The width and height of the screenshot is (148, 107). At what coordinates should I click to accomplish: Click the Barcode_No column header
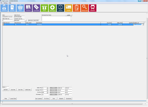click(x=9, y=23)
